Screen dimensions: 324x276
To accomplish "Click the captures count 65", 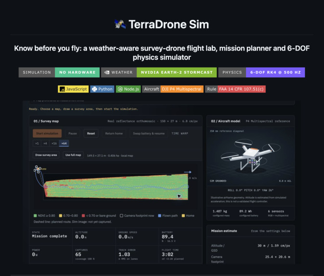I will pos(78,254).
